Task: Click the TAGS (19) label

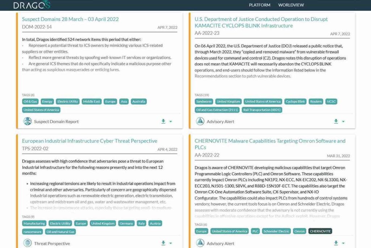Action: (x=202, y=95)
